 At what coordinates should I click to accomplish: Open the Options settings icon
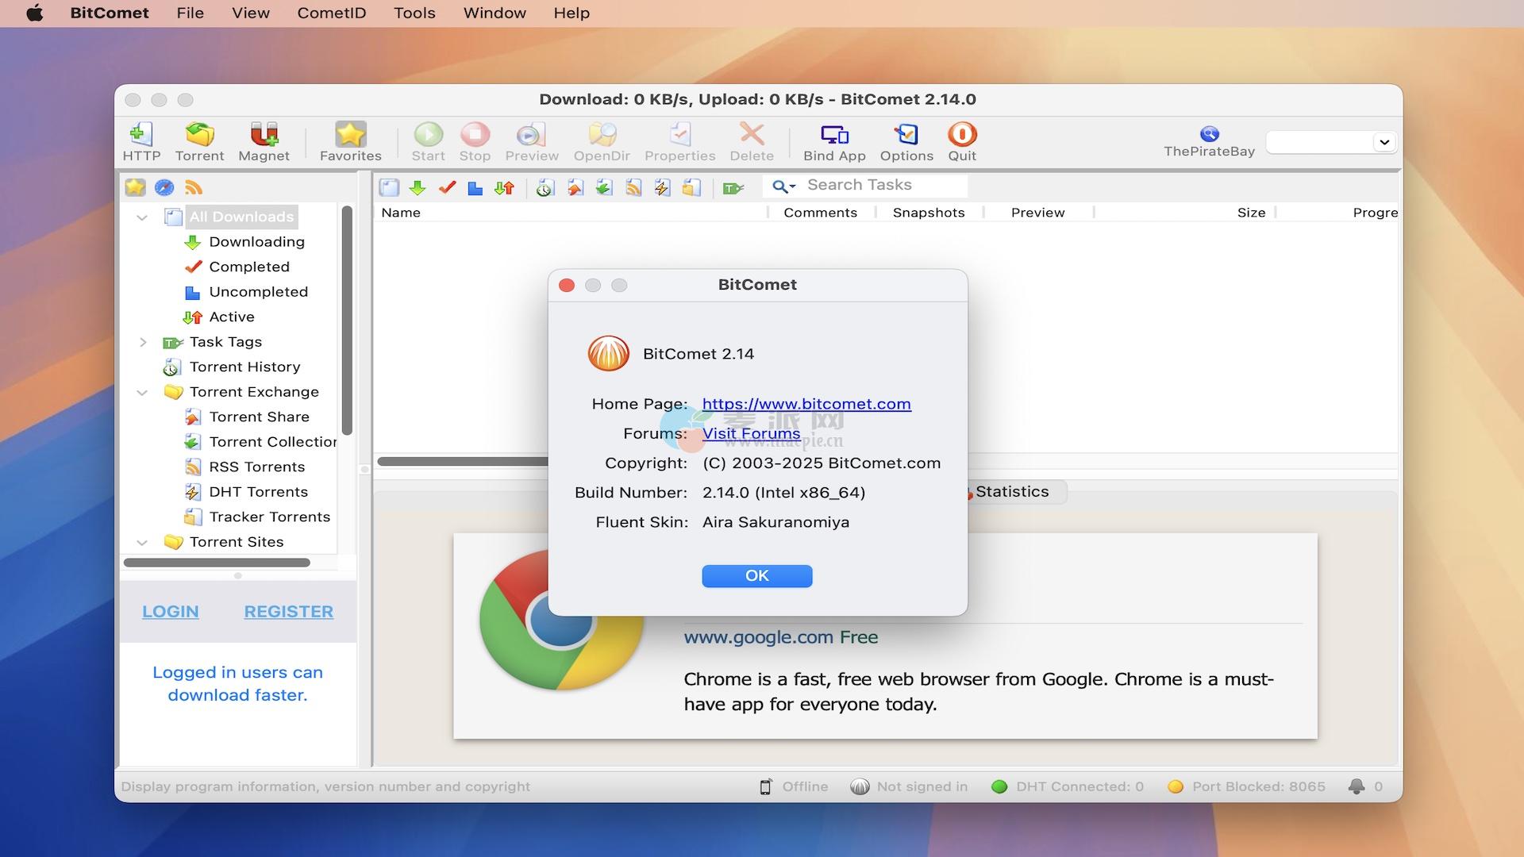tap(906, 142)
